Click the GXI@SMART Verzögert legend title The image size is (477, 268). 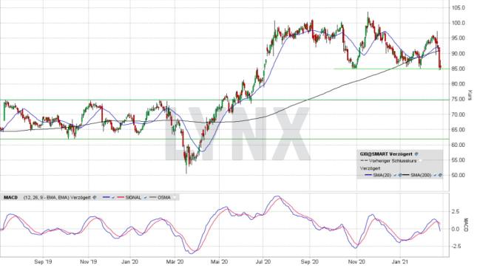386,154
